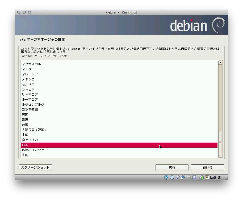Open the shared folders status icon
Image resolution: width=243 pixels, height=201 pixels.
coord(188,177)
